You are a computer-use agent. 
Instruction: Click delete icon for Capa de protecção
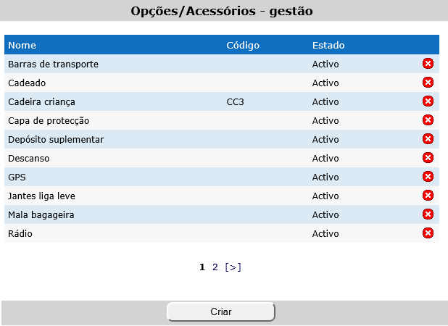428,120
